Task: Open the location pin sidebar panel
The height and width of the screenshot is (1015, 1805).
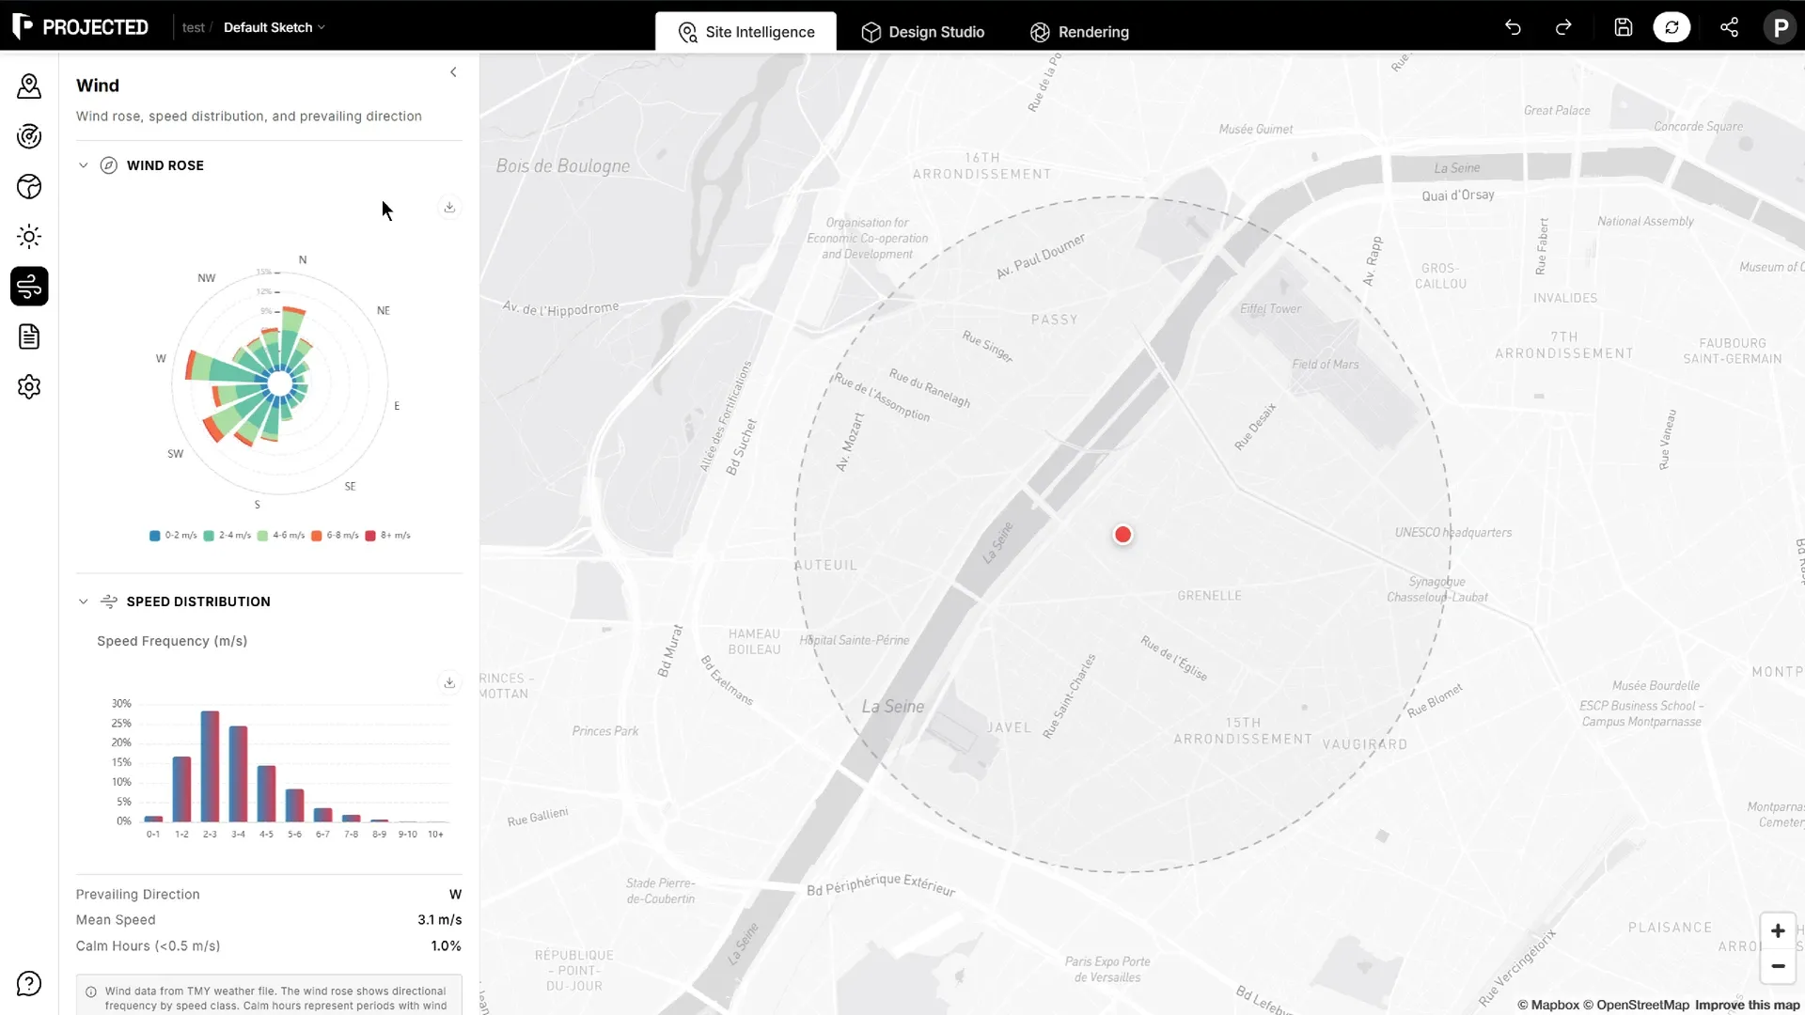Action: (x=29, y=86)
